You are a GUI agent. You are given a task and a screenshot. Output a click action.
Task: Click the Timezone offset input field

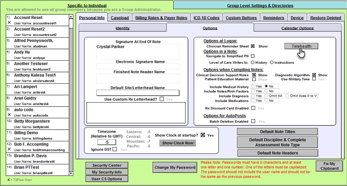tap(105, 142)
